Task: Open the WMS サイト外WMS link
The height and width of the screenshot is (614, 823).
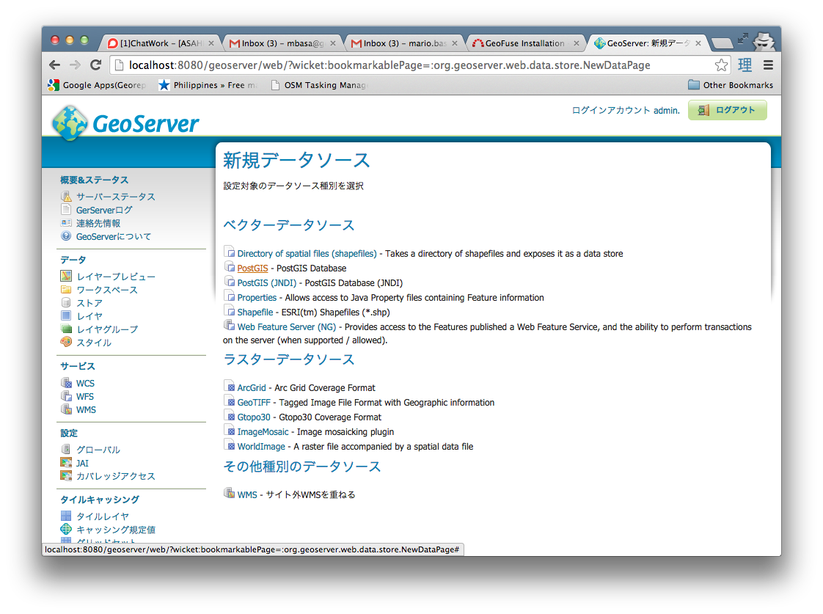Action: pos(247,495)
